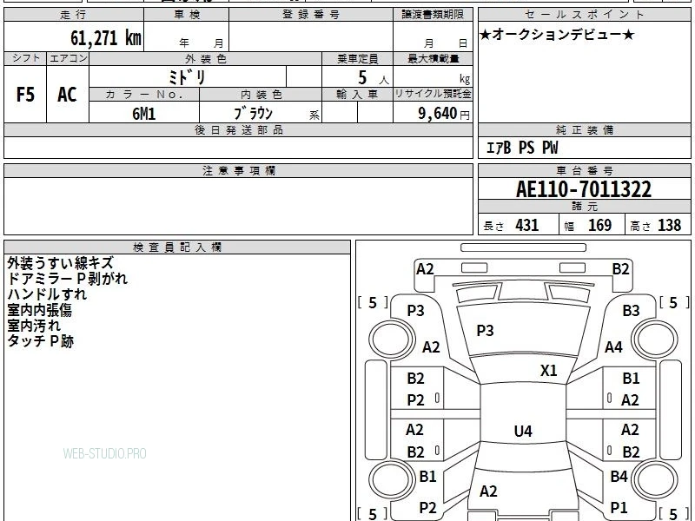
Task: Select the U4 roof damage mark
Action: (x=523, y=431)
